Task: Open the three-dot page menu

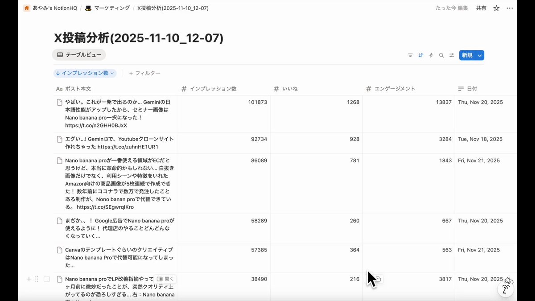Action: [x=510, y=8]
